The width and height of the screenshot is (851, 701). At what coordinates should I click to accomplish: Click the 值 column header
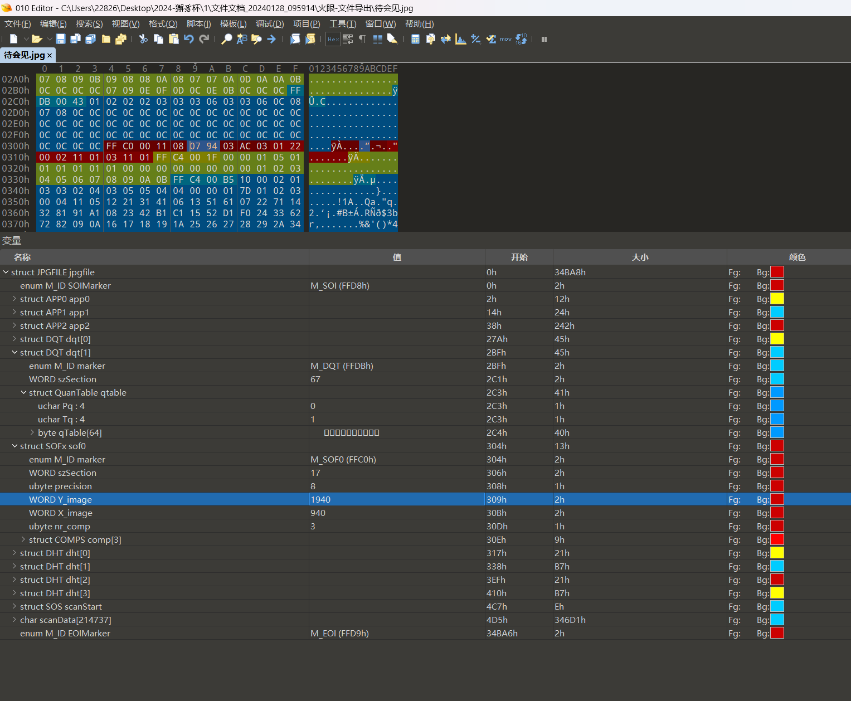coord(397,257)
